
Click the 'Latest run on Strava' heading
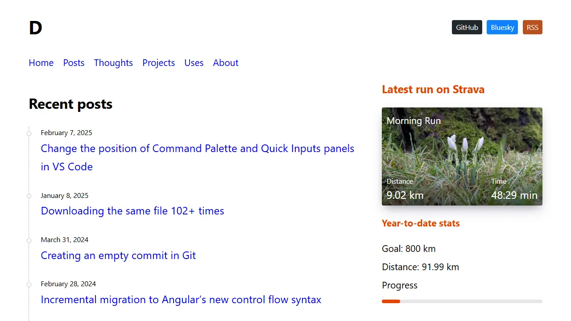coord(433,90)
